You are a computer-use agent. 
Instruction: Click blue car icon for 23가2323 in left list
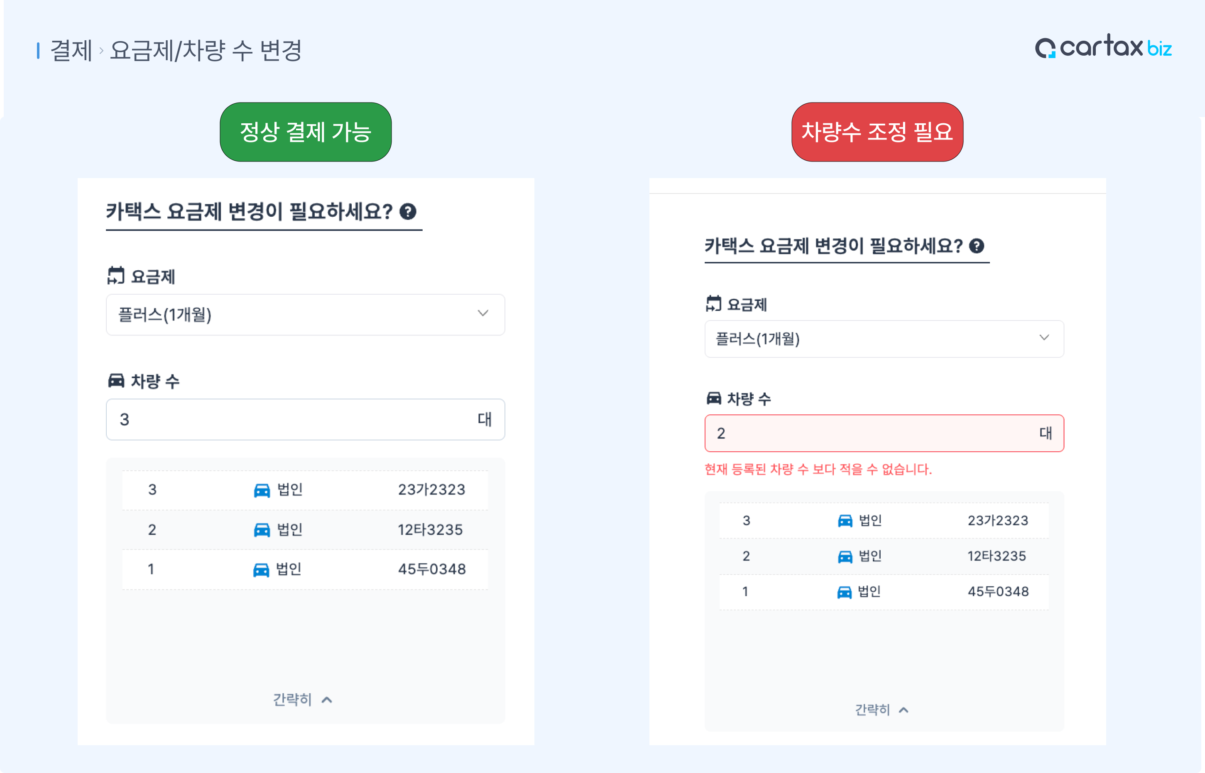tap(262, 490)
